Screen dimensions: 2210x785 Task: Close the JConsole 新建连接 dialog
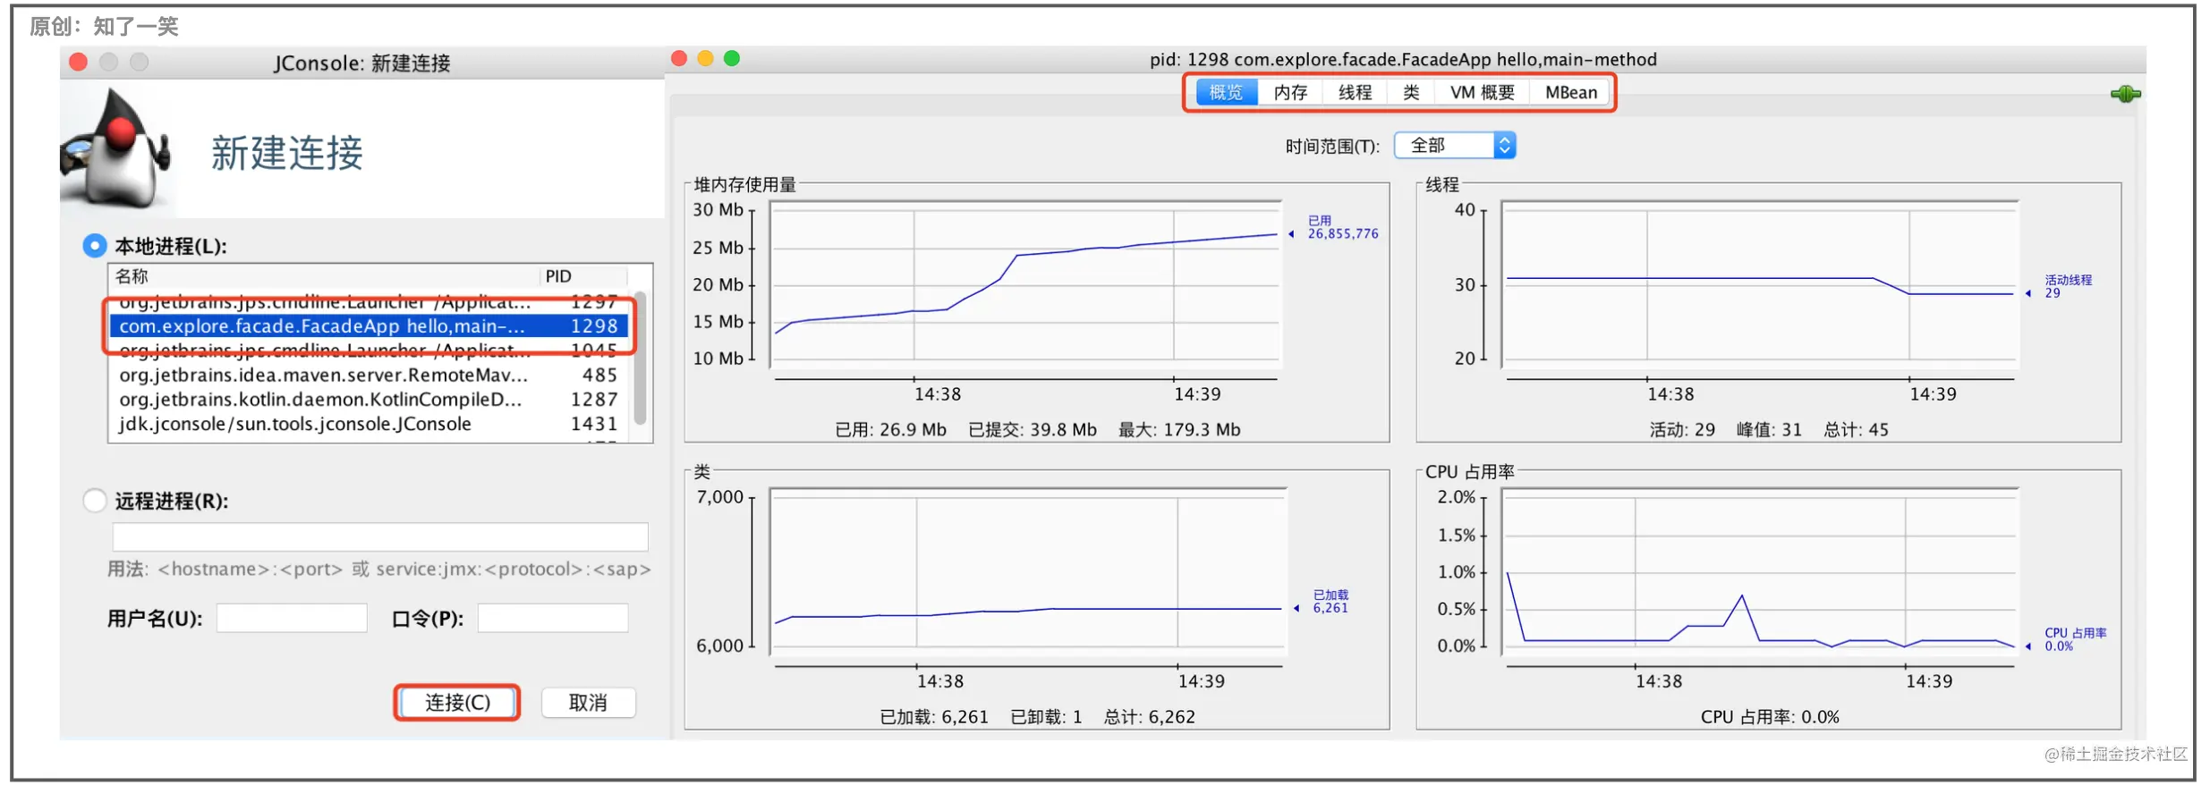[x=78, y=62]
